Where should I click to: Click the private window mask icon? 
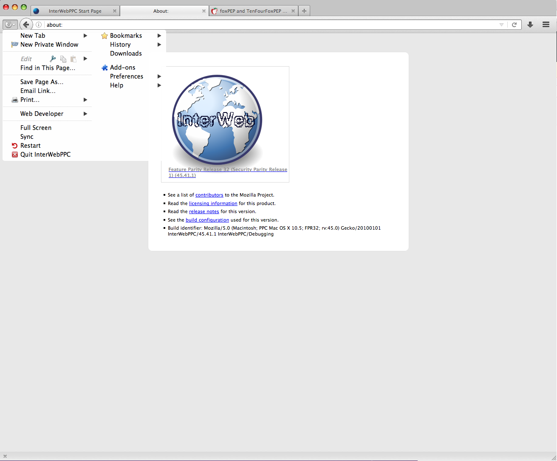(15, 45)
